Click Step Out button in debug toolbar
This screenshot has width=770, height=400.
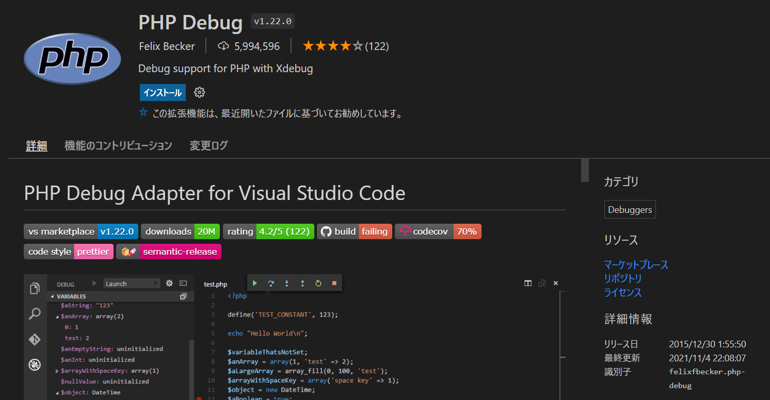coord(302,283)
